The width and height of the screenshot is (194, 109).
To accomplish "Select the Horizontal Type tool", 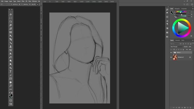I will pos(11,71).
